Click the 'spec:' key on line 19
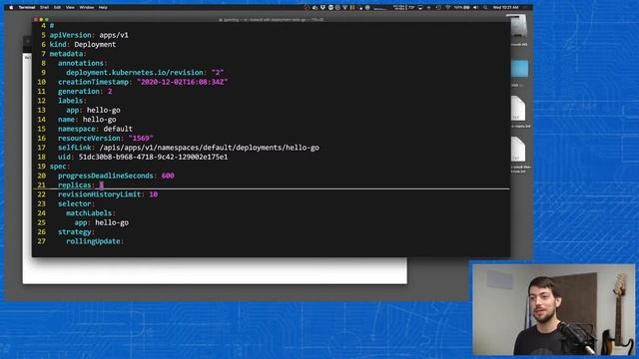Screen dimensions: 639x359 click(x=60, y=167)
